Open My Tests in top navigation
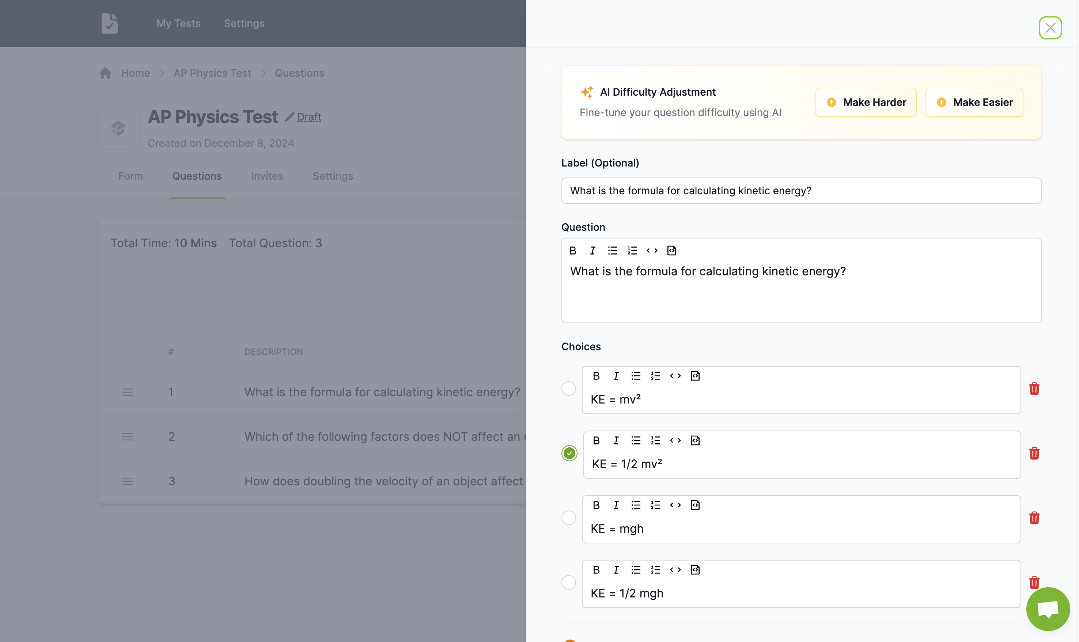The height and width of the screenshot is (642, 1079). tap(178, 23)
